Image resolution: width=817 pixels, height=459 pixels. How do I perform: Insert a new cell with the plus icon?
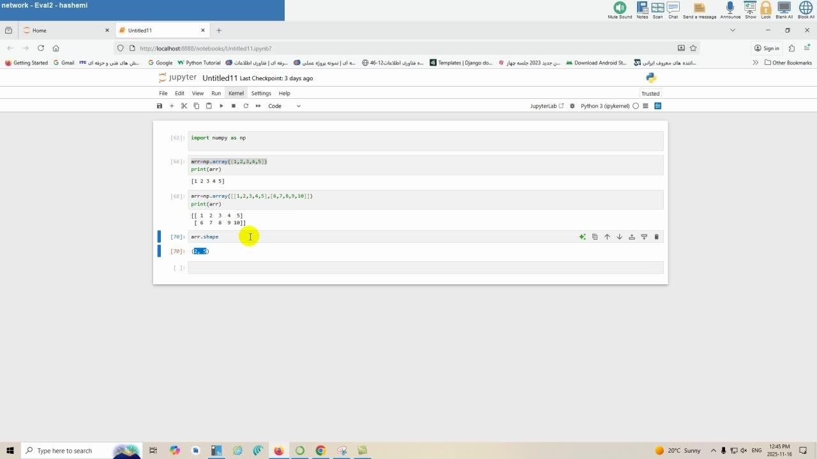click(172, 106)
